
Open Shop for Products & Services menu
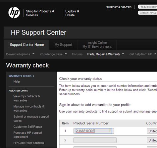click(x=40, y=13)
